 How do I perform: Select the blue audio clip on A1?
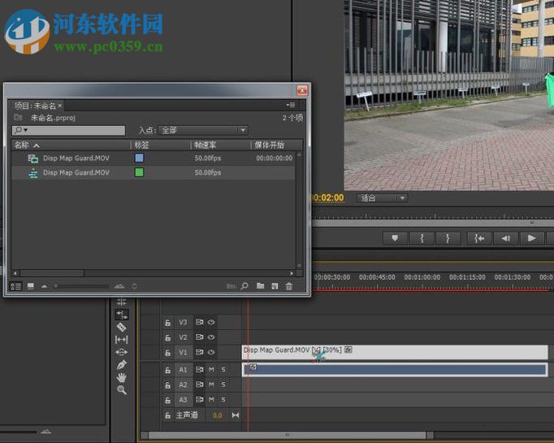[395, 370]
